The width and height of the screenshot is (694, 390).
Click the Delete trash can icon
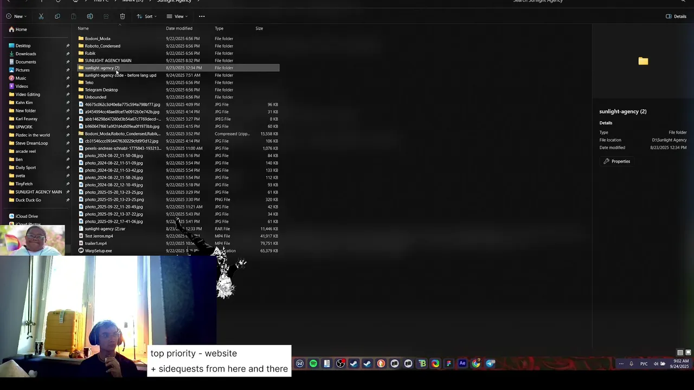[x=123, y=16]
